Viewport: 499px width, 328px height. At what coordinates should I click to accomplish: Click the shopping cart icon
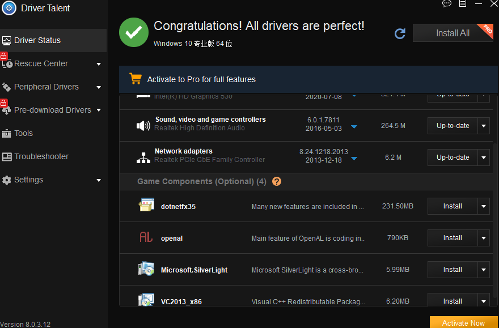[136, 79]
